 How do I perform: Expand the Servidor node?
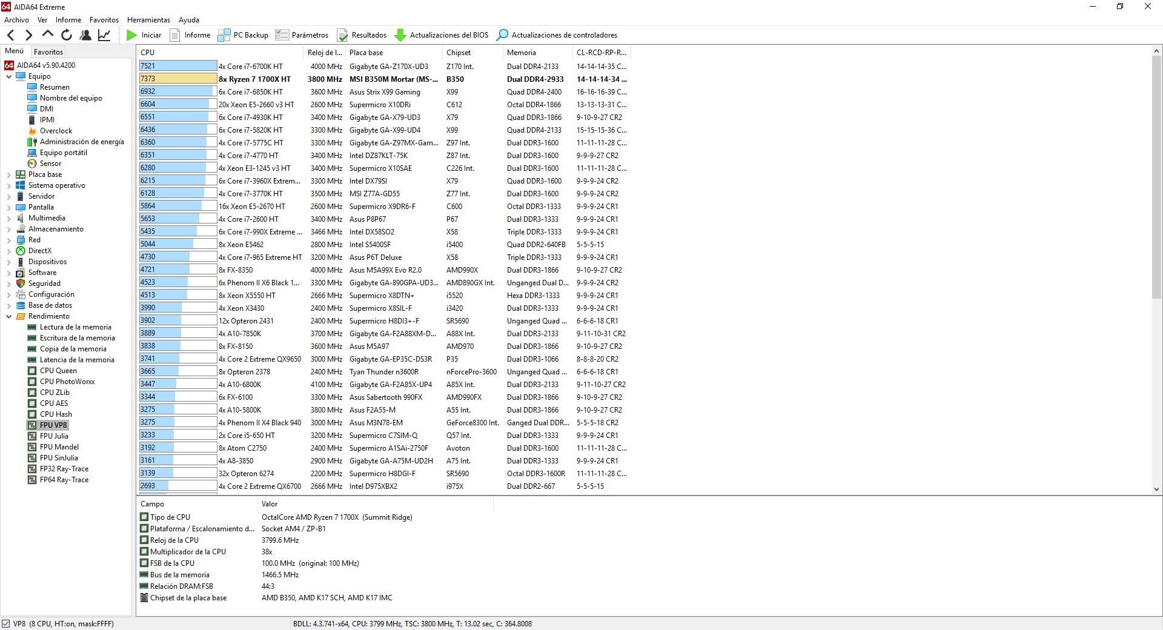tap(8, 196)
